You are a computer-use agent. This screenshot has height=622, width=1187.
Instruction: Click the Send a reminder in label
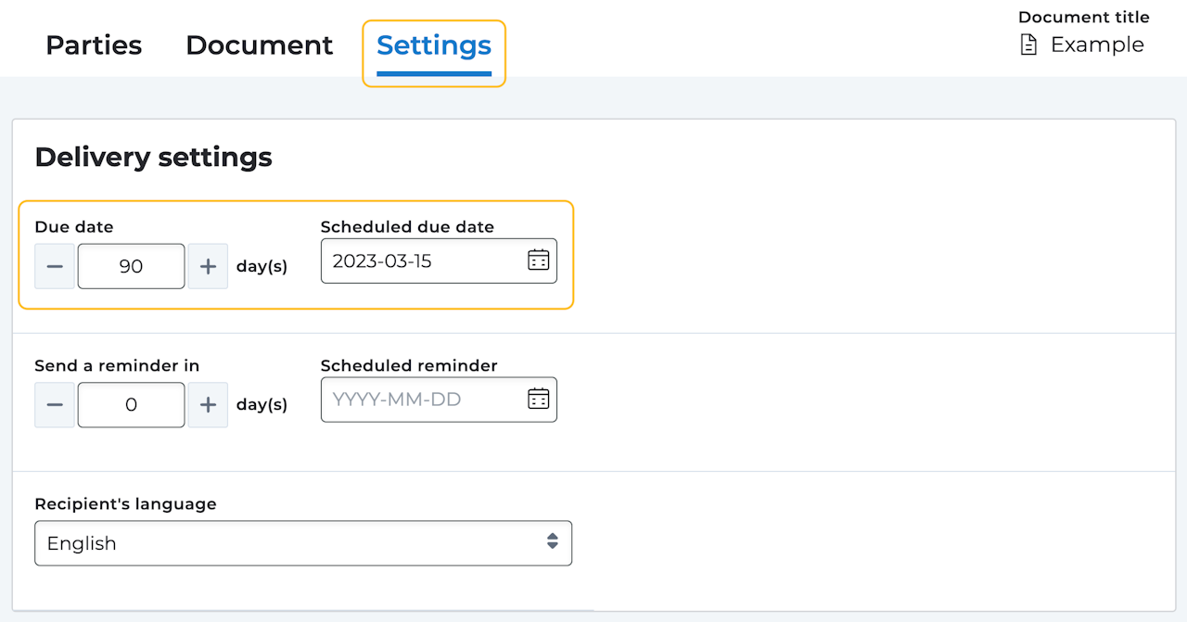click(117, 366)
